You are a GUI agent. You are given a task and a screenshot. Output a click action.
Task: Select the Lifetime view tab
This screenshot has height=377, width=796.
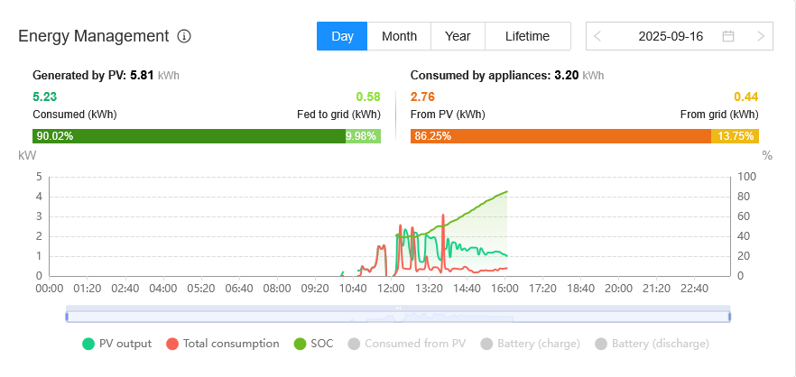click(527, 36)
